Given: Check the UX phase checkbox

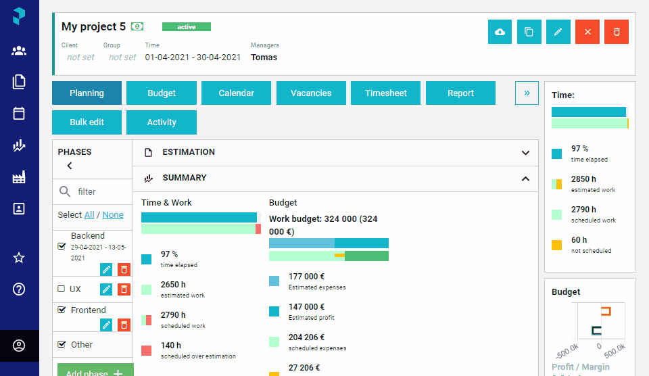Looking at the screenshot, I should [x=62, y=289].
